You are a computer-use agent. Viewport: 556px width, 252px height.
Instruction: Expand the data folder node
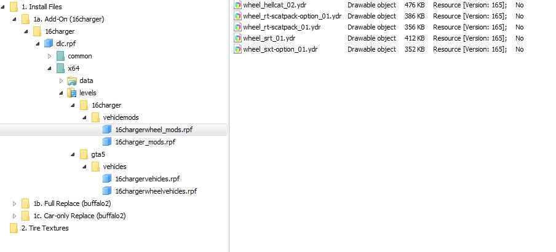[61, 81]
